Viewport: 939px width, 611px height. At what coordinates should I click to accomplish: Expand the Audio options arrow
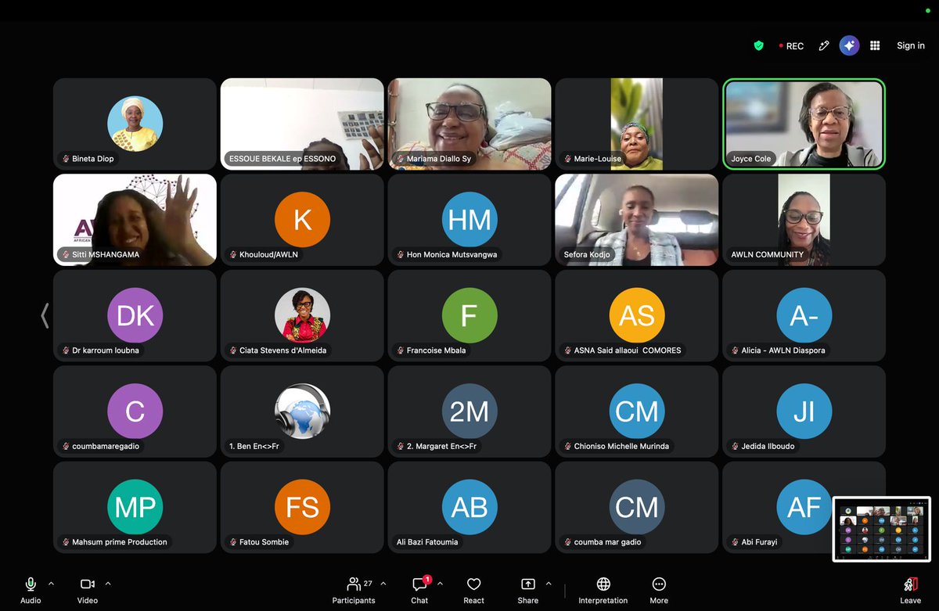pos(51,584)
